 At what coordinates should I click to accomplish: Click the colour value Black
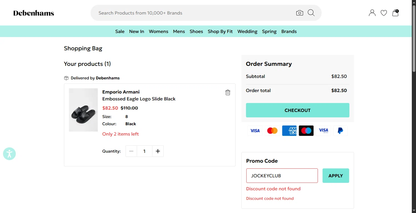pyautogui.click(x=131, y=124)
